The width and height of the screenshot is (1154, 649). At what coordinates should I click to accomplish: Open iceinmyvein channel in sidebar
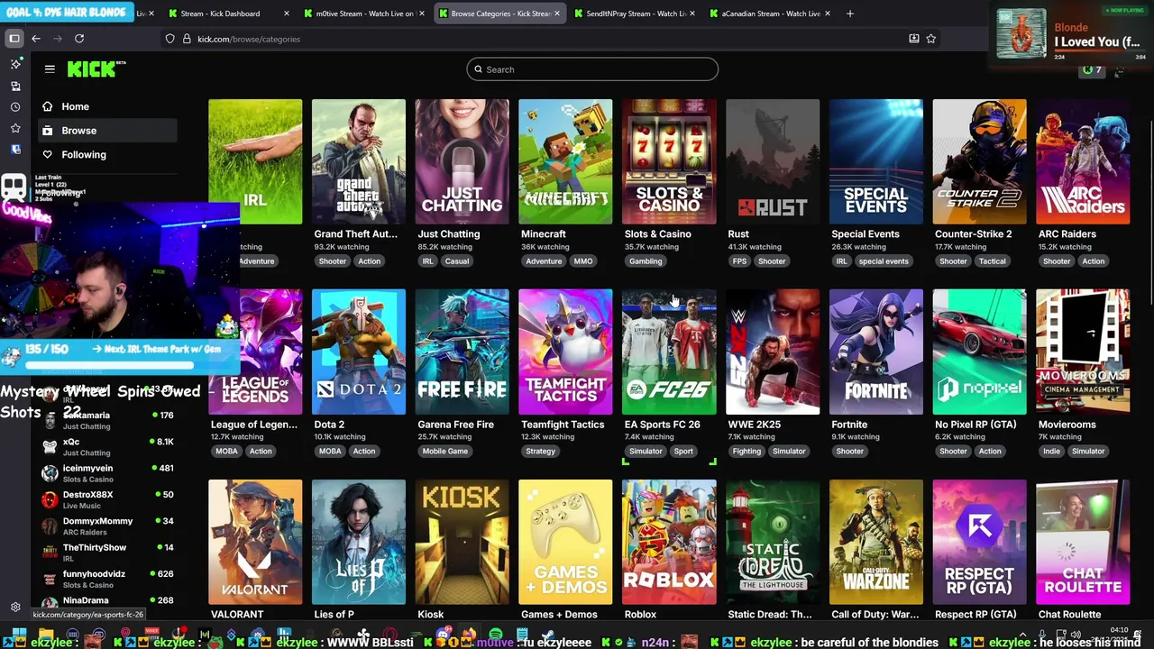click(108, 473)
